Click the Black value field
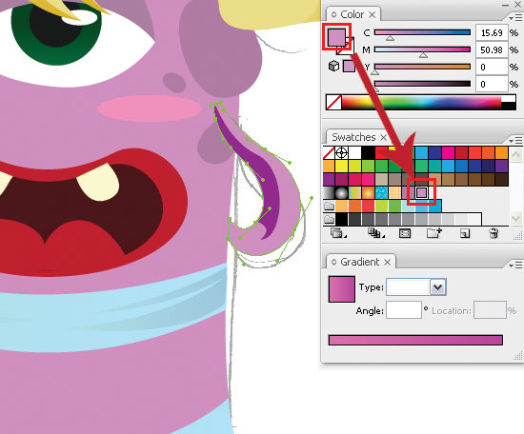Viewport: 524px width, 434px height. coord(492,84)
